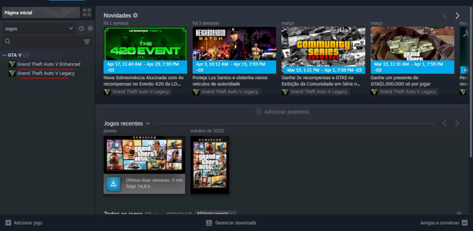Select Grand Theft Auto V Enhanced in sidebar
The image size is (473, 231).
48,64
